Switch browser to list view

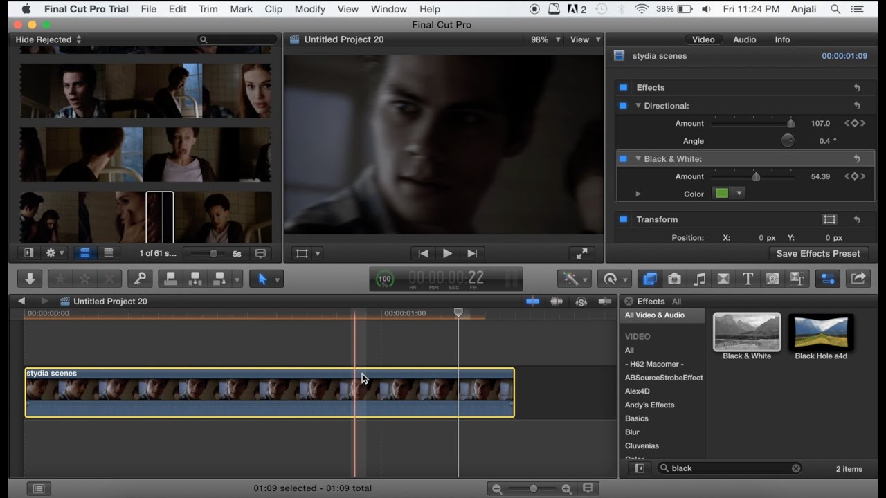(109, 254)
